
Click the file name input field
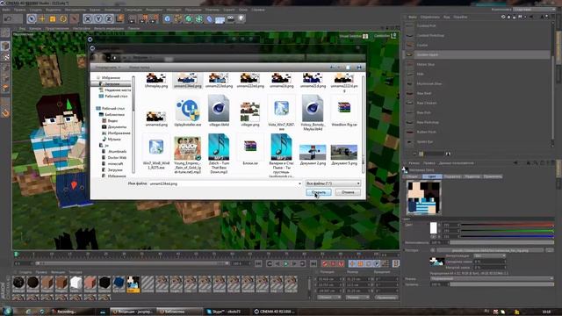[x=225, y=183]
